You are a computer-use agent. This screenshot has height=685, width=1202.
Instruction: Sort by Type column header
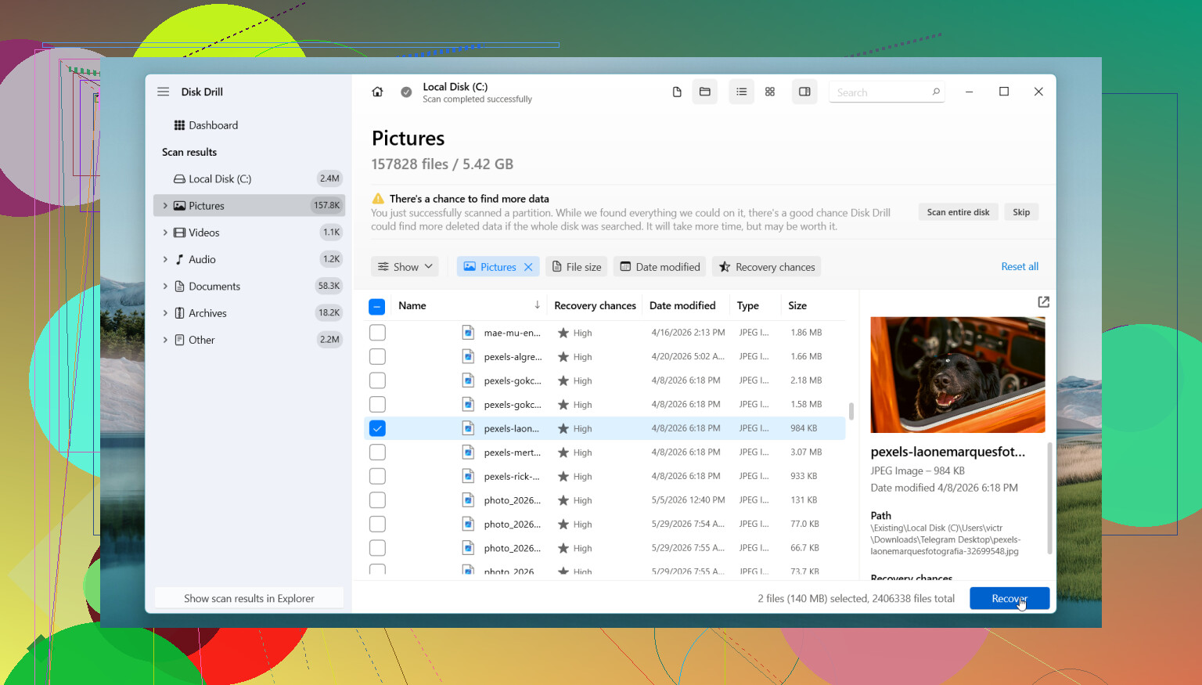point(747,305)
